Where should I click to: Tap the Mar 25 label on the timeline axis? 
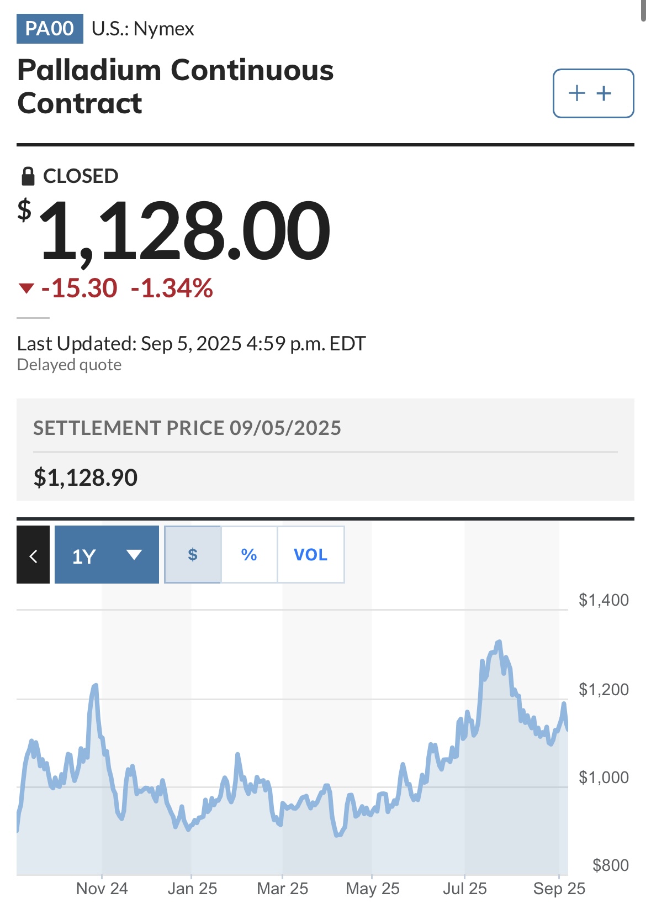coord(283,889)
